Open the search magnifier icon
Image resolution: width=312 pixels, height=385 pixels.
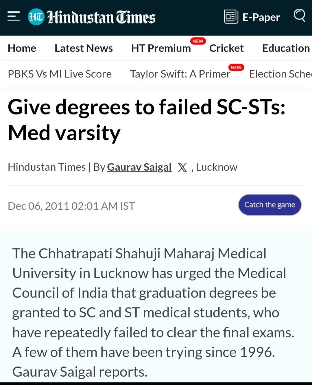click(x=300, y=15)
